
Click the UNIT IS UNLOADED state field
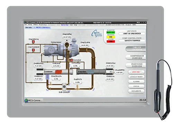[x=132, y=34]
